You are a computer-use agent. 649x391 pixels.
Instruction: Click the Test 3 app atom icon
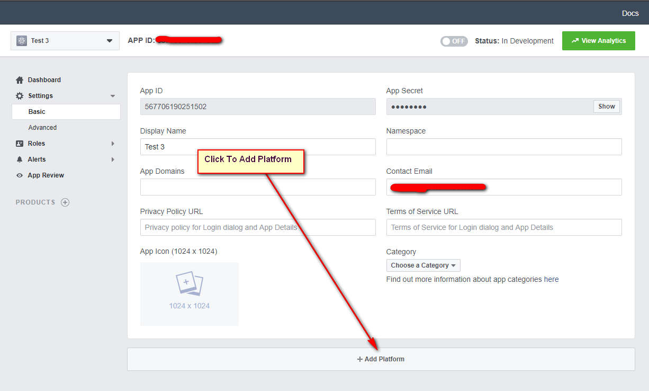22,41
